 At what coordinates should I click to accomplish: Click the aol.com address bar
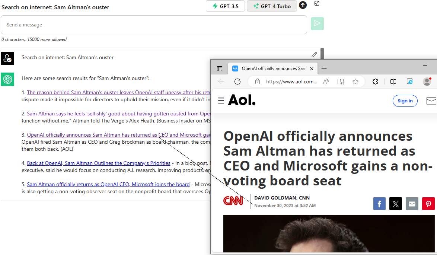(291, 82)
